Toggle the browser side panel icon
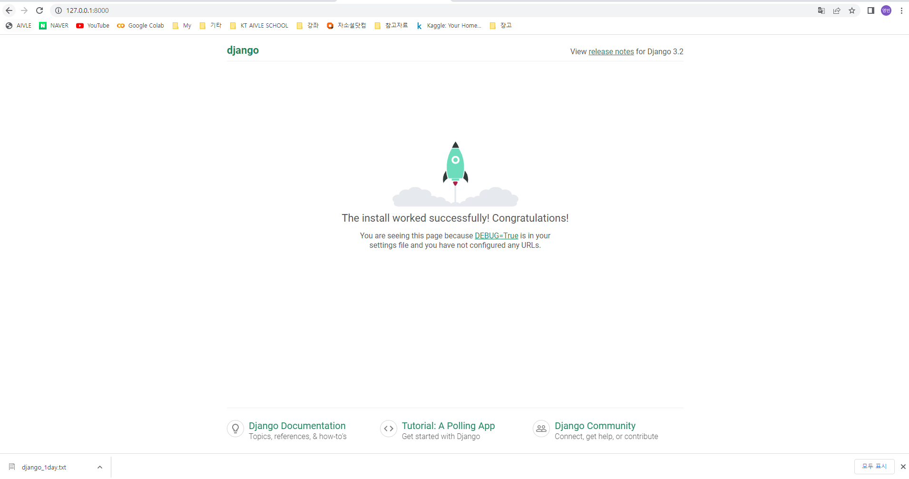909x479 pixels. [x=870, y=10]
